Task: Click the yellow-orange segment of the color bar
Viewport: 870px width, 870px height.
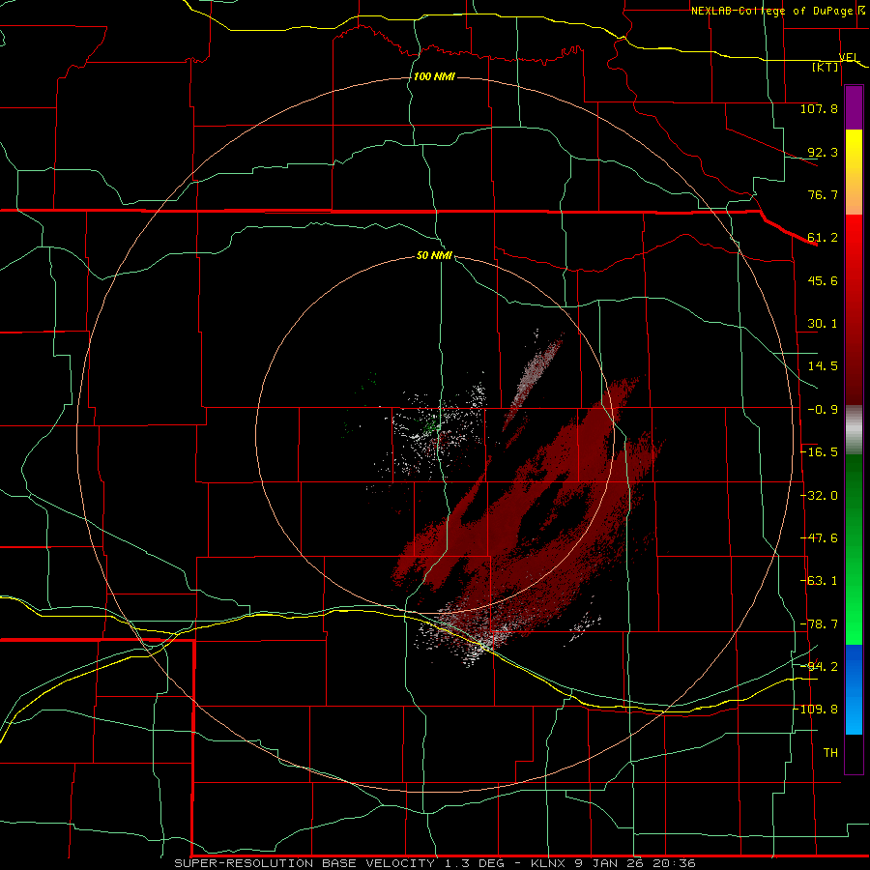Action: (854, 172)
